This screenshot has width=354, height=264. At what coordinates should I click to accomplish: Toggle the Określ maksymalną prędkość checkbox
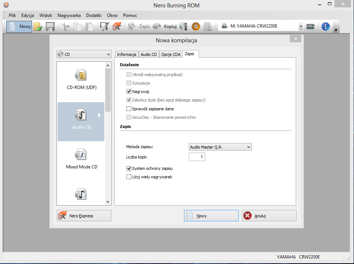(x=129, y=75)
